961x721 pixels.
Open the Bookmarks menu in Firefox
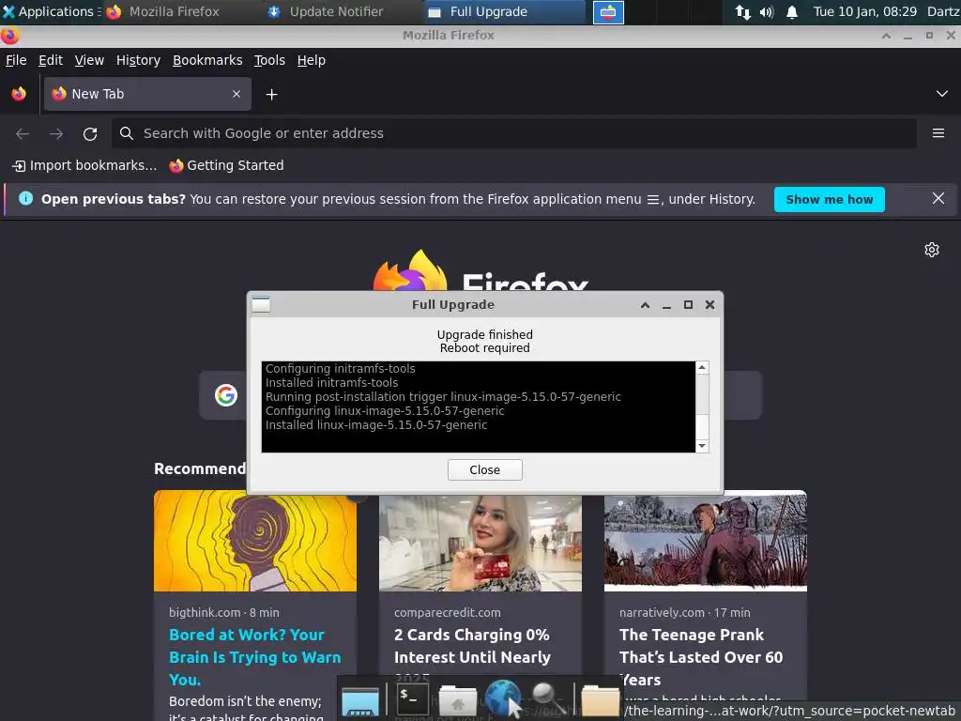click(x=207, y=60)
